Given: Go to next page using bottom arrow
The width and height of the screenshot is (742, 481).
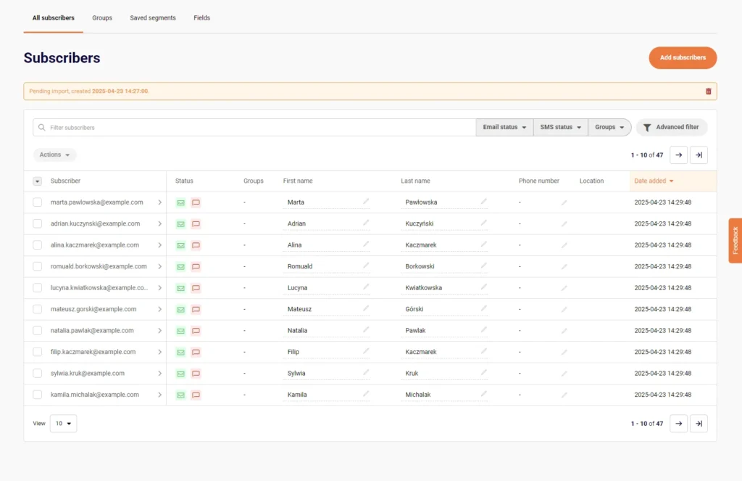Looking at the screenshot, I should (x=678, y=424).
